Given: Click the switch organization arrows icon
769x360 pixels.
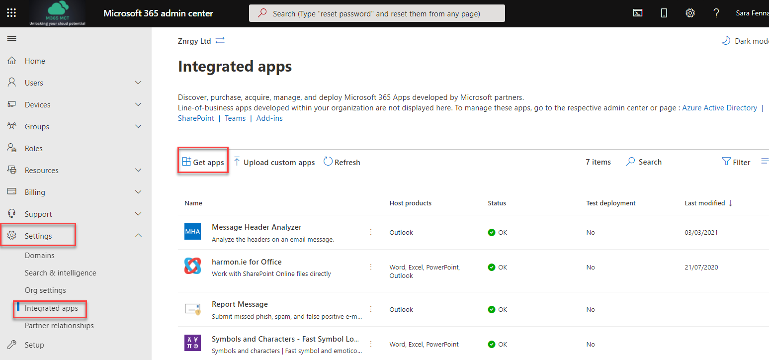Looking at the screenshot, I should [220, 41].
